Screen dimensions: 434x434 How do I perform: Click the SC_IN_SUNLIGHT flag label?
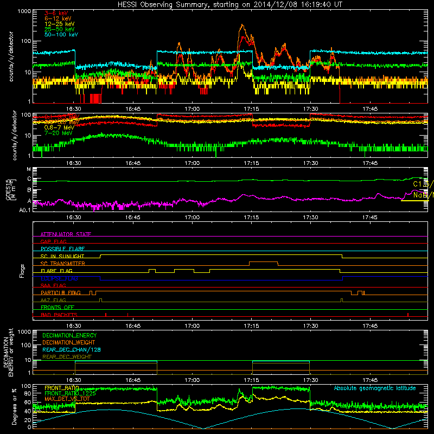point(62,256)
